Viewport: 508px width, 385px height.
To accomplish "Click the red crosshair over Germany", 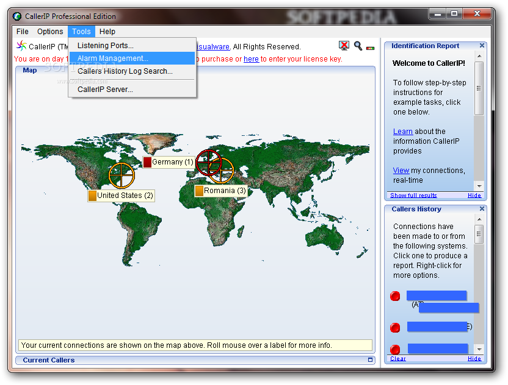I will coord(209,163).
